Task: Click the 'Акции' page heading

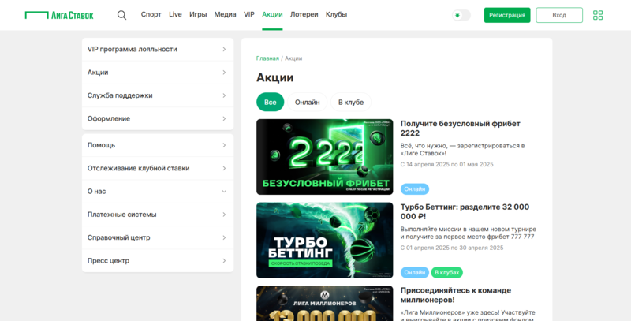Action: (274, 77)
